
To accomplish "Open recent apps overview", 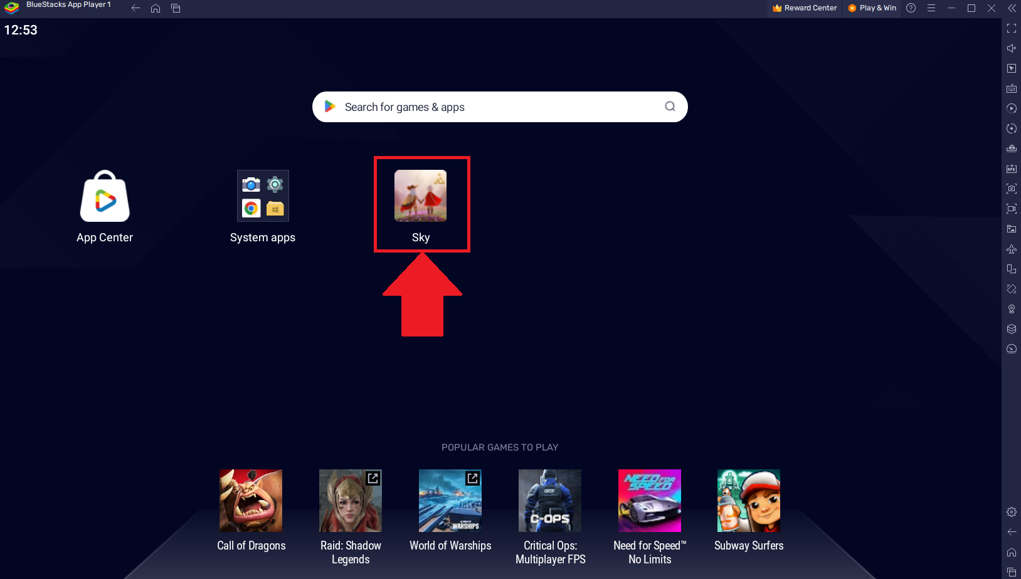I will (176, 9).
